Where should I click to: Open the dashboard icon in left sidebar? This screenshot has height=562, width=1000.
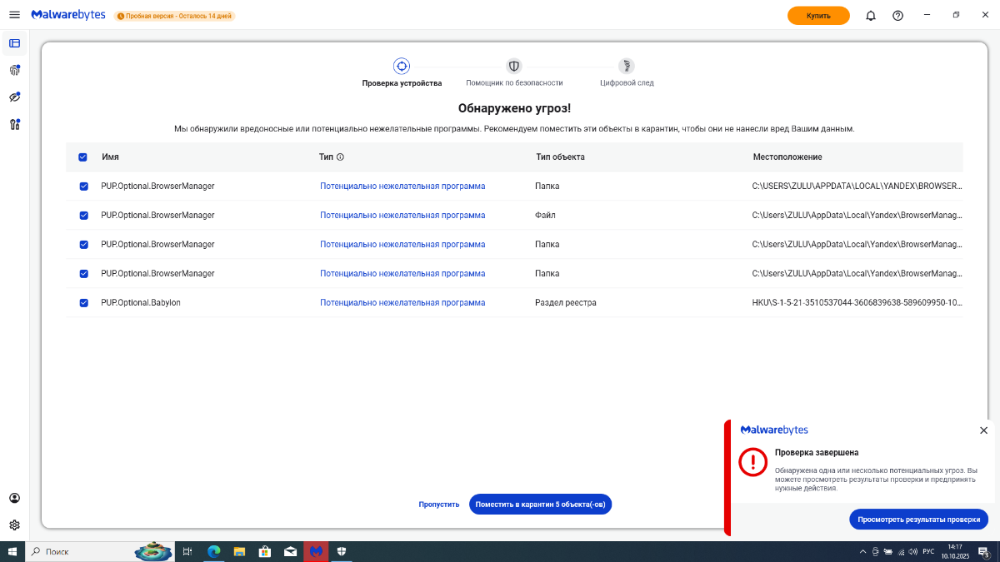click(14, 43)
